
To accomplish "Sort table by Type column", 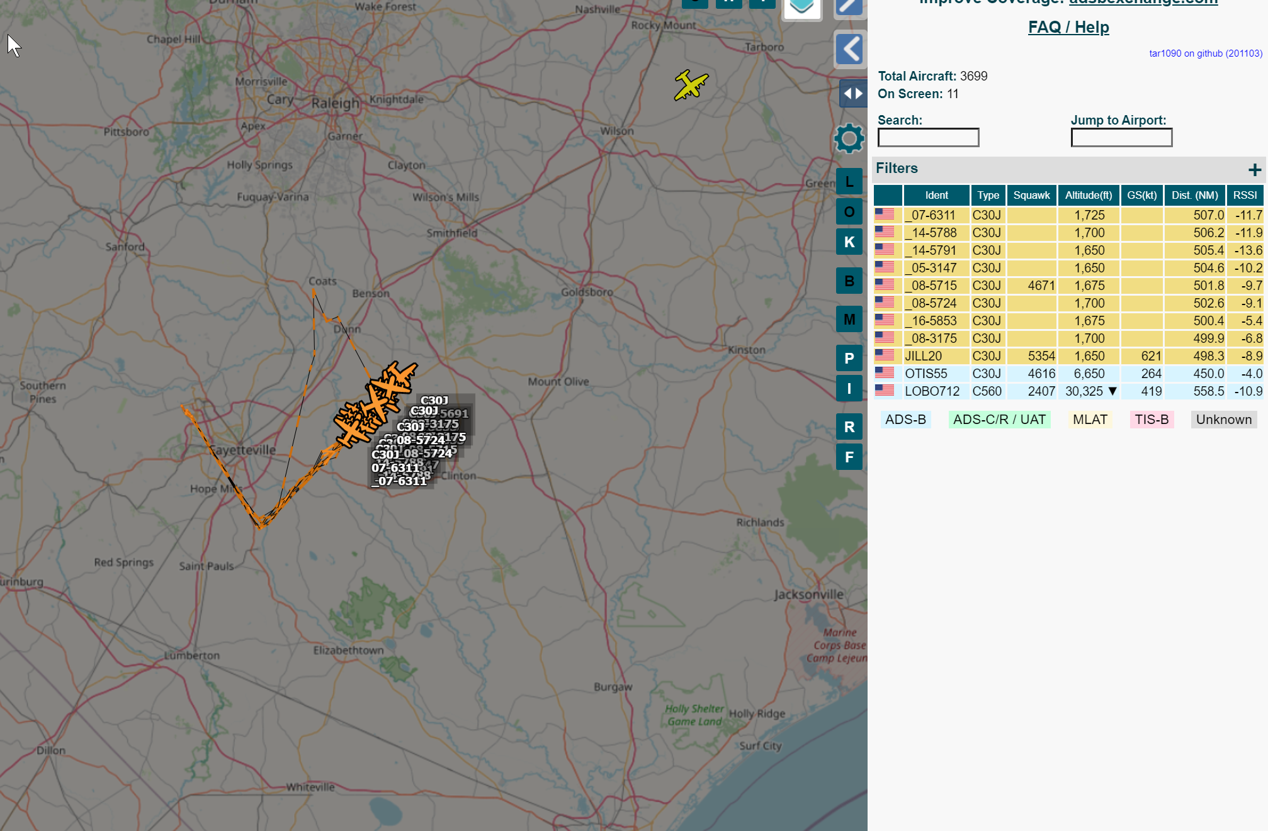I will [988, 196].
